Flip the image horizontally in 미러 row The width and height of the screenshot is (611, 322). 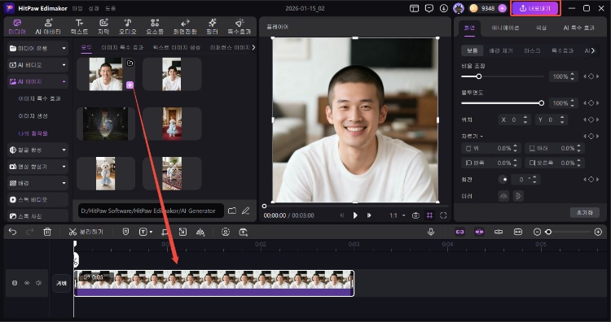point(503,196)
